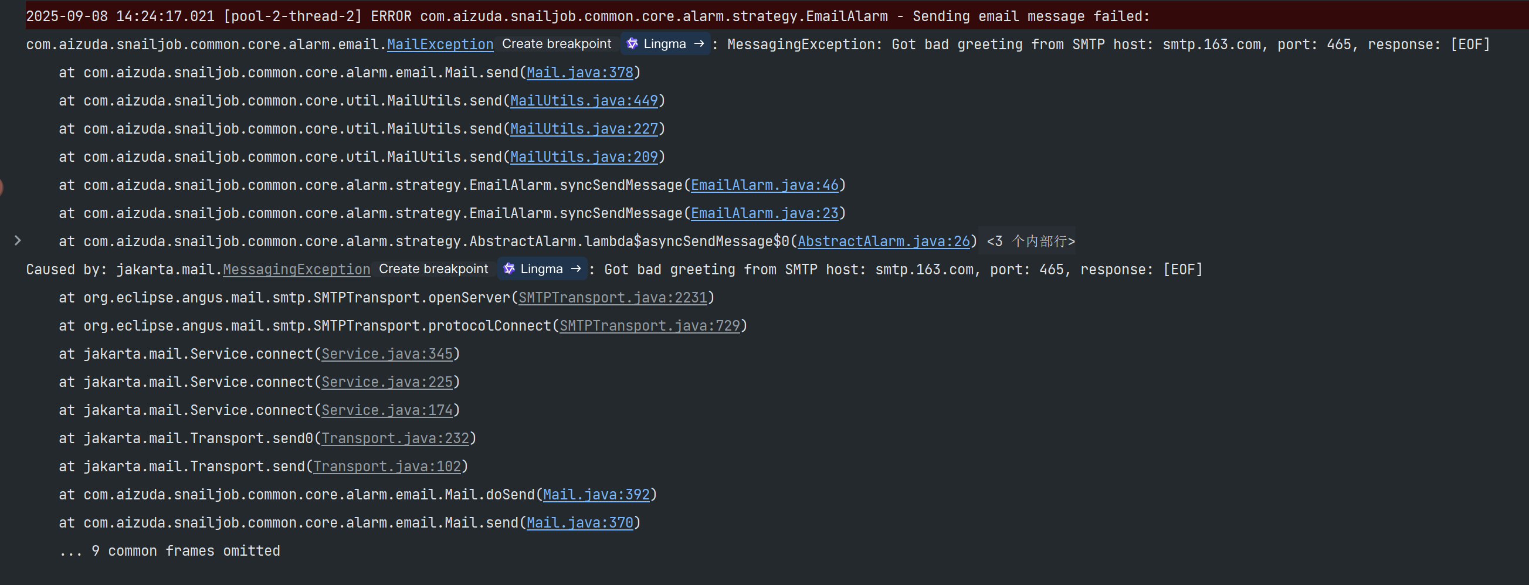Navigate to SMTPTransport.java:729
Viewport: 1529px width, 585px height.
(650, 326)
